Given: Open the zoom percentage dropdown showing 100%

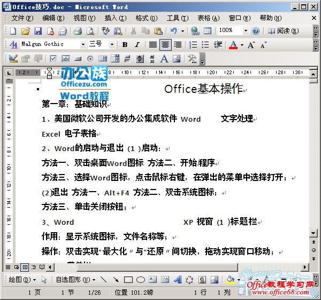Looking at the screenshot, I should point(246,31).
